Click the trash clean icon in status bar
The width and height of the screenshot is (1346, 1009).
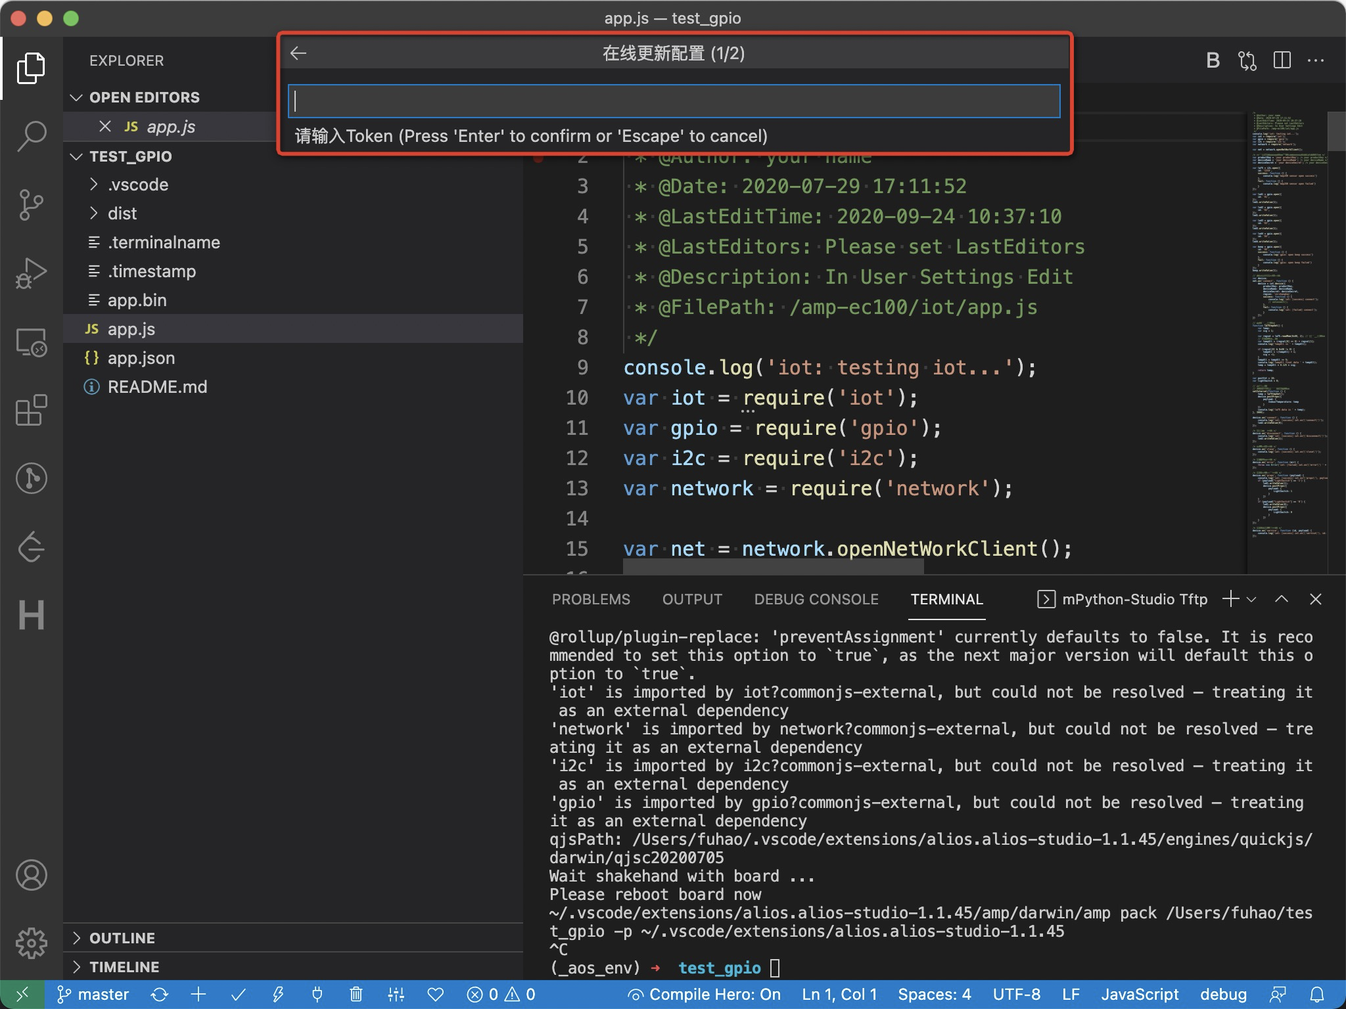356,995
